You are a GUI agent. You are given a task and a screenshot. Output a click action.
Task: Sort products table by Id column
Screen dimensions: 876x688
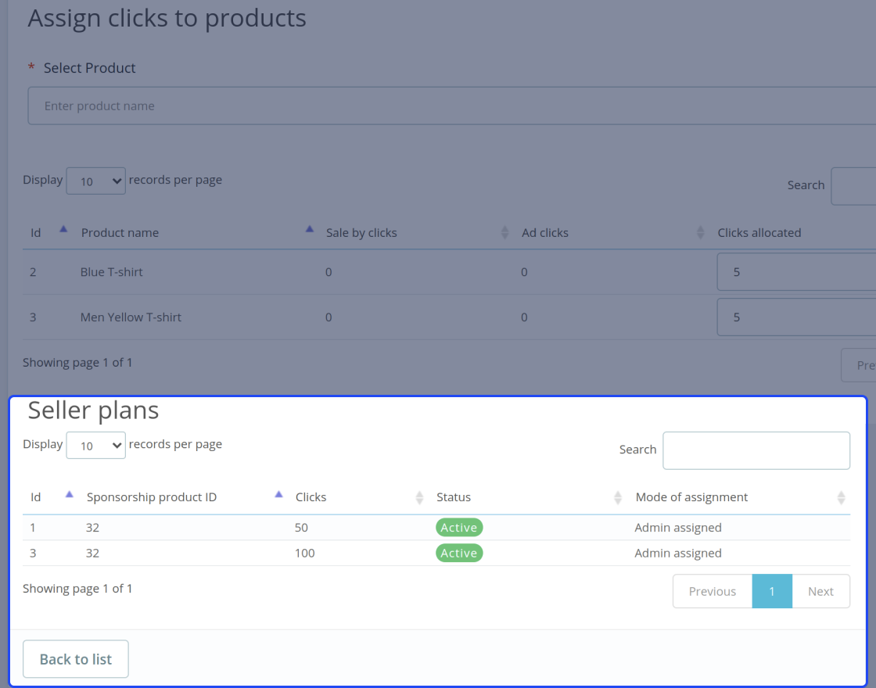[48, 232]
